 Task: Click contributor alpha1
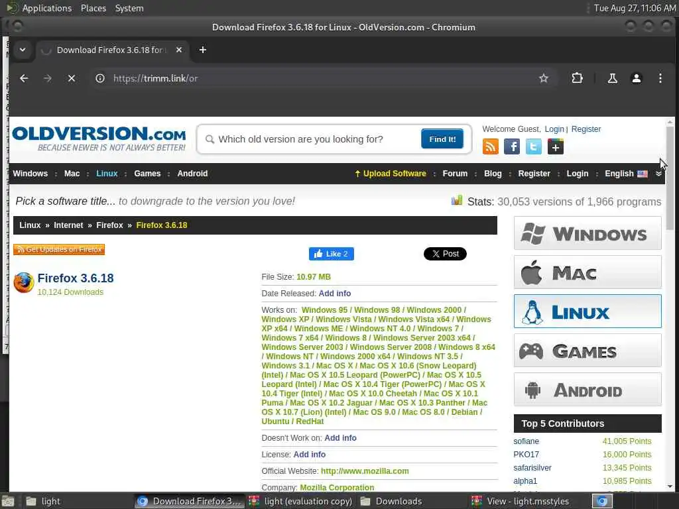[525, 481]
